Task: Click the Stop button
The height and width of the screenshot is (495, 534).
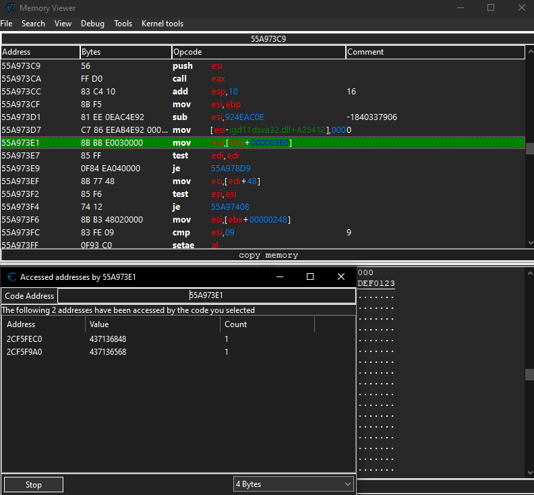Action: (x=34, y=484)
